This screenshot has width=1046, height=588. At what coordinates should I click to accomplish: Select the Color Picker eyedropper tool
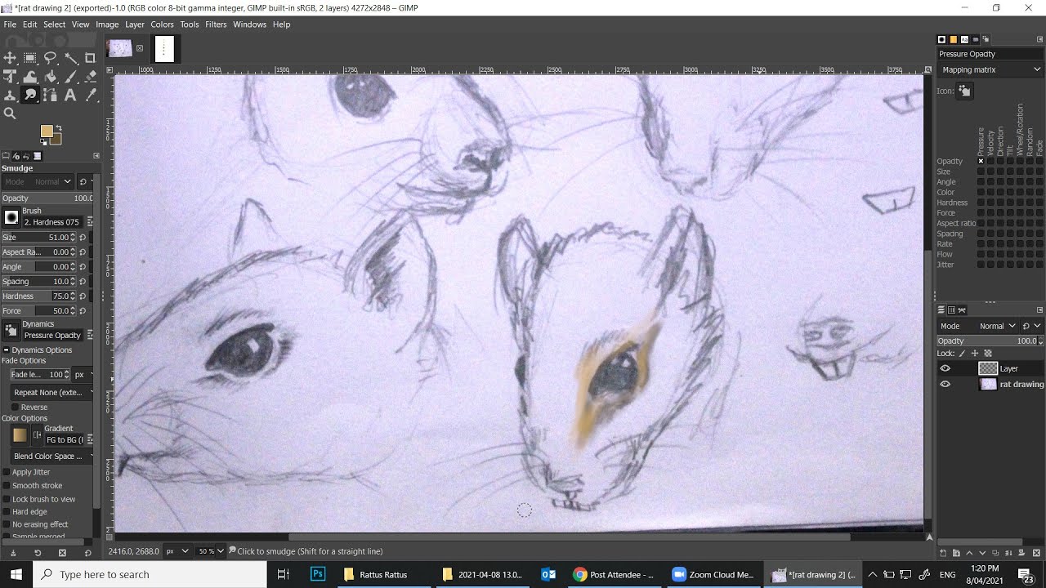(x=91, y=95)
